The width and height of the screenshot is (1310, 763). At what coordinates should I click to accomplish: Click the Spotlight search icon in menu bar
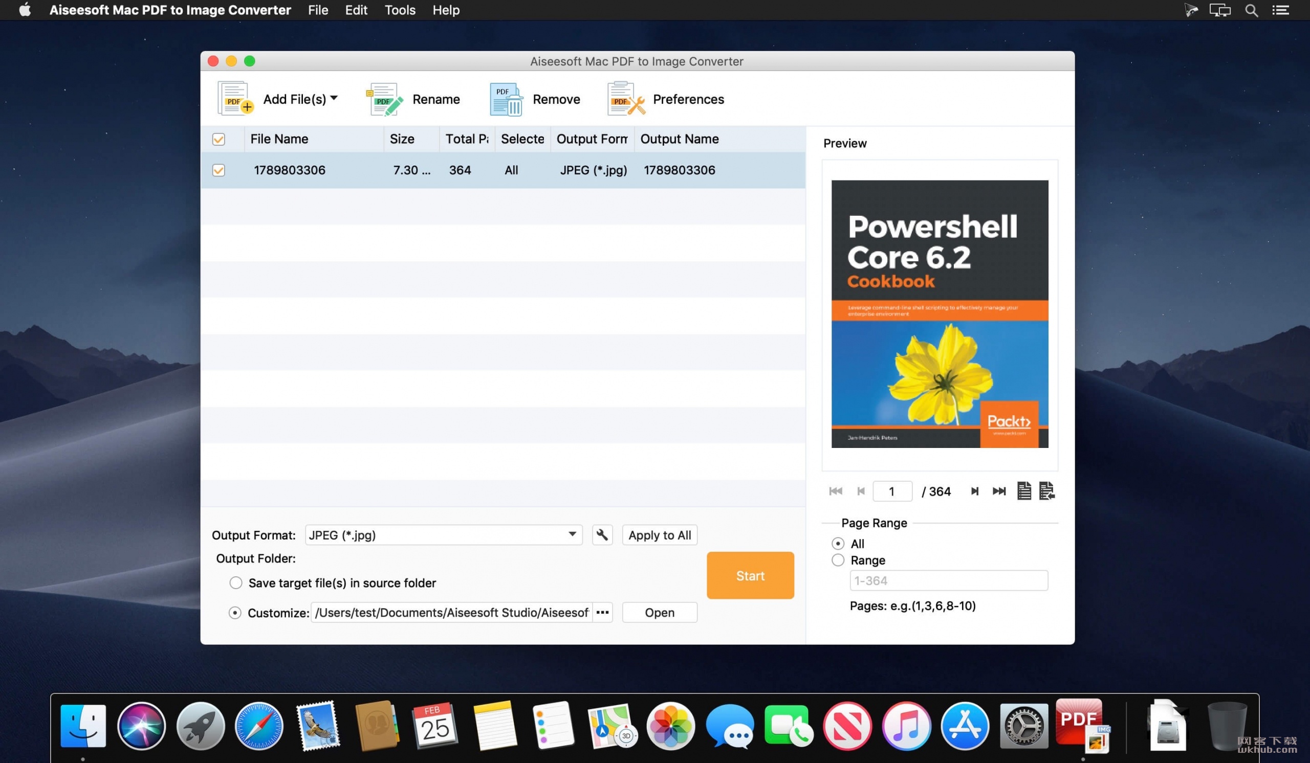click(1251, 10)
